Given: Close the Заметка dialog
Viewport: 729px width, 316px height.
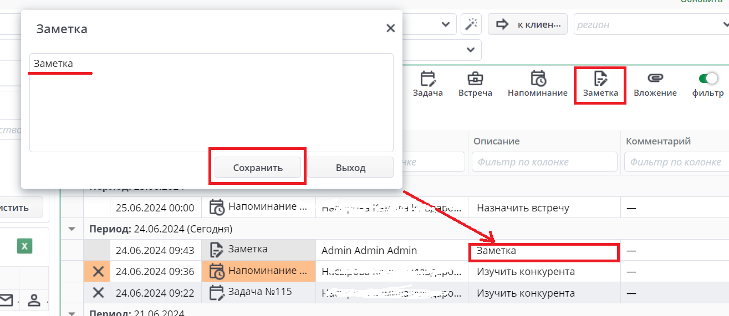Looking at the screenshot, I should click(390, 29).
